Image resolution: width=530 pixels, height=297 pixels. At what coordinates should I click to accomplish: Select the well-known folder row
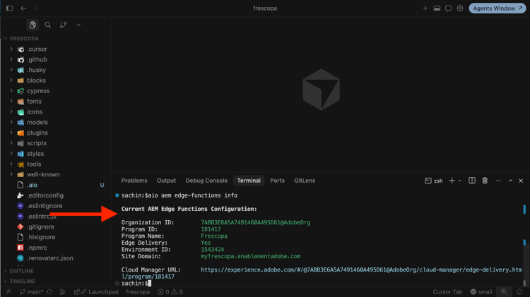pos(56,174)
